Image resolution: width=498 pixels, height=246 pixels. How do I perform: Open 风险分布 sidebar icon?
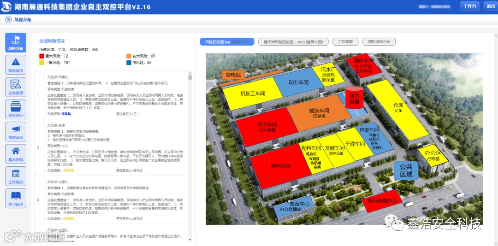tap(16, 42)
